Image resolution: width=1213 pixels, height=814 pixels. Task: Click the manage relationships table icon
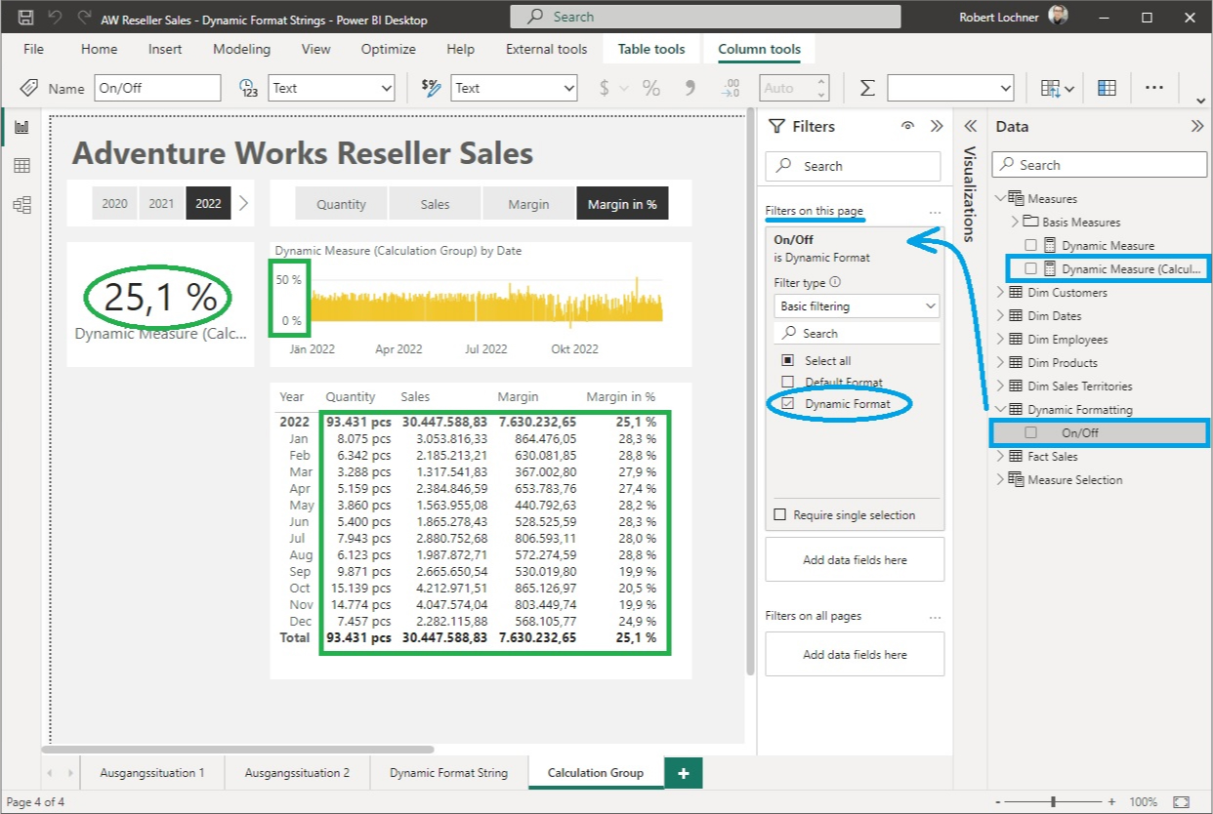pyautogui.click(x=1107, y=88)
